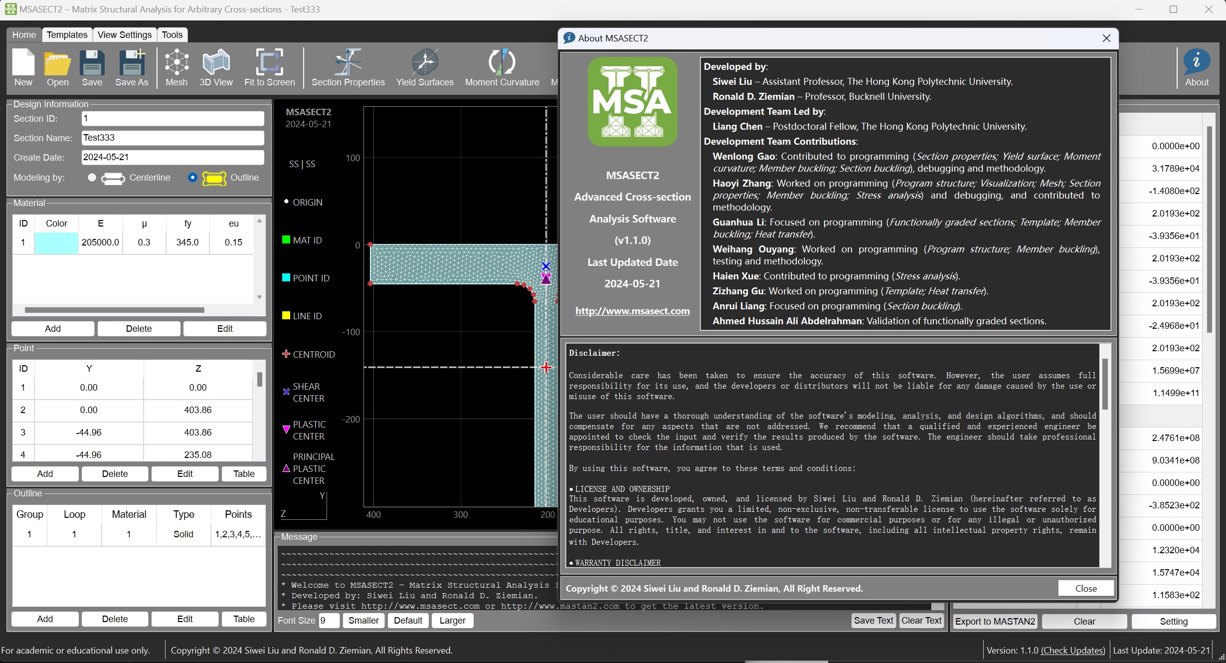
Task: Click the PRINCIPAL PLASTIC CENTER legend marker
Action: [x=286, y=468]
